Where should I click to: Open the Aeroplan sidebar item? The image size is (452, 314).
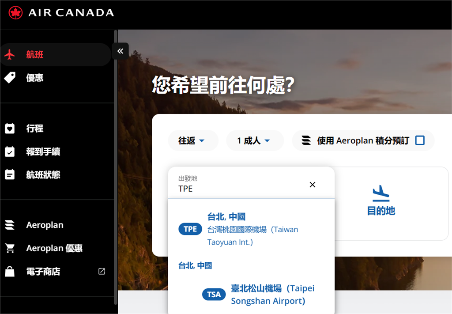(x=56, y=225)
